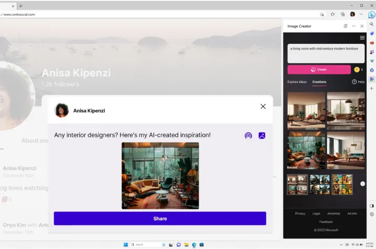The image size is (376, 249).
Task: Open the Games chess icon in sidebar
Action: pyautogui.click(x=372, y=52)
